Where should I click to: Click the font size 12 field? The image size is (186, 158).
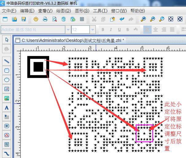click(80, 30)
